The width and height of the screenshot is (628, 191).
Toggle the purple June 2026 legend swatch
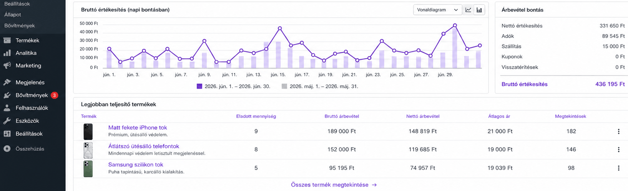coord(199,86)
